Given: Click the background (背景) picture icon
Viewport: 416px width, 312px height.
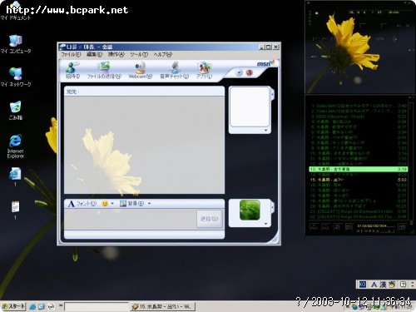Looking at the screenshot, I should 123,204.
